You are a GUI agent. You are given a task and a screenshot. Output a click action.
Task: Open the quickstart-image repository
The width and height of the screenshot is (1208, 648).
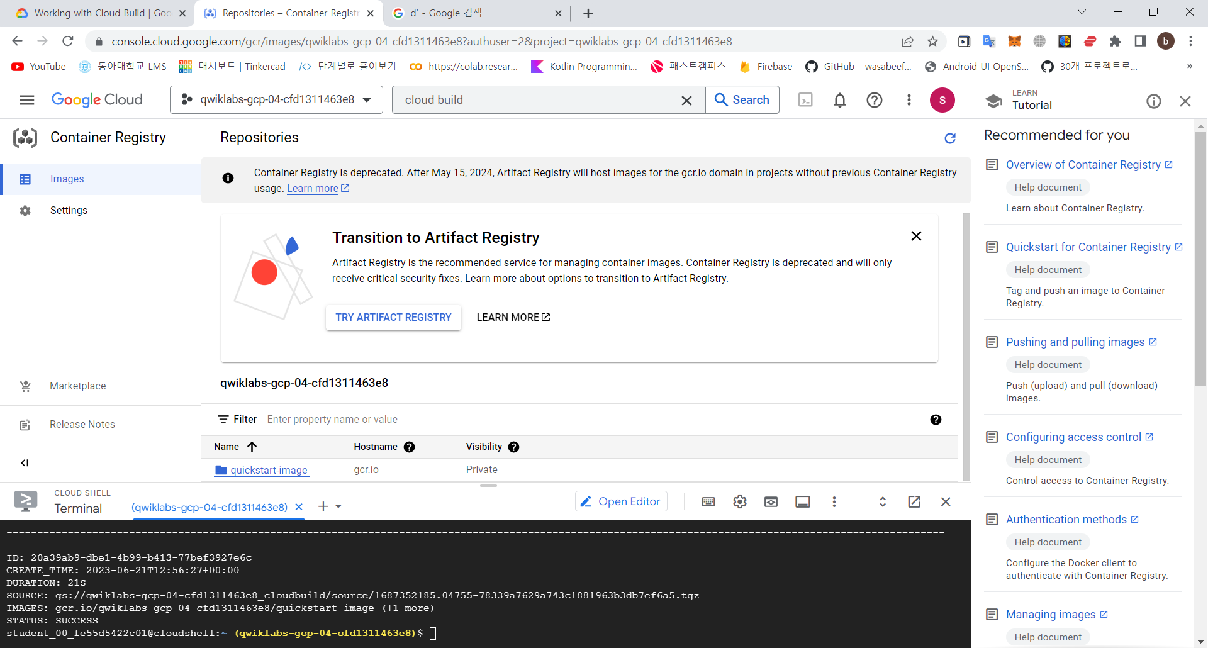(x=269, y=470)
